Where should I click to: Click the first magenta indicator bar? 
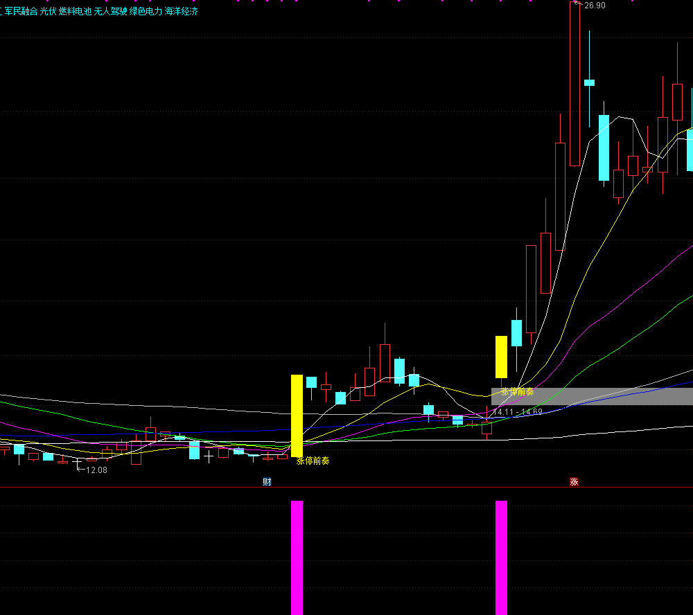click(297, 557)
